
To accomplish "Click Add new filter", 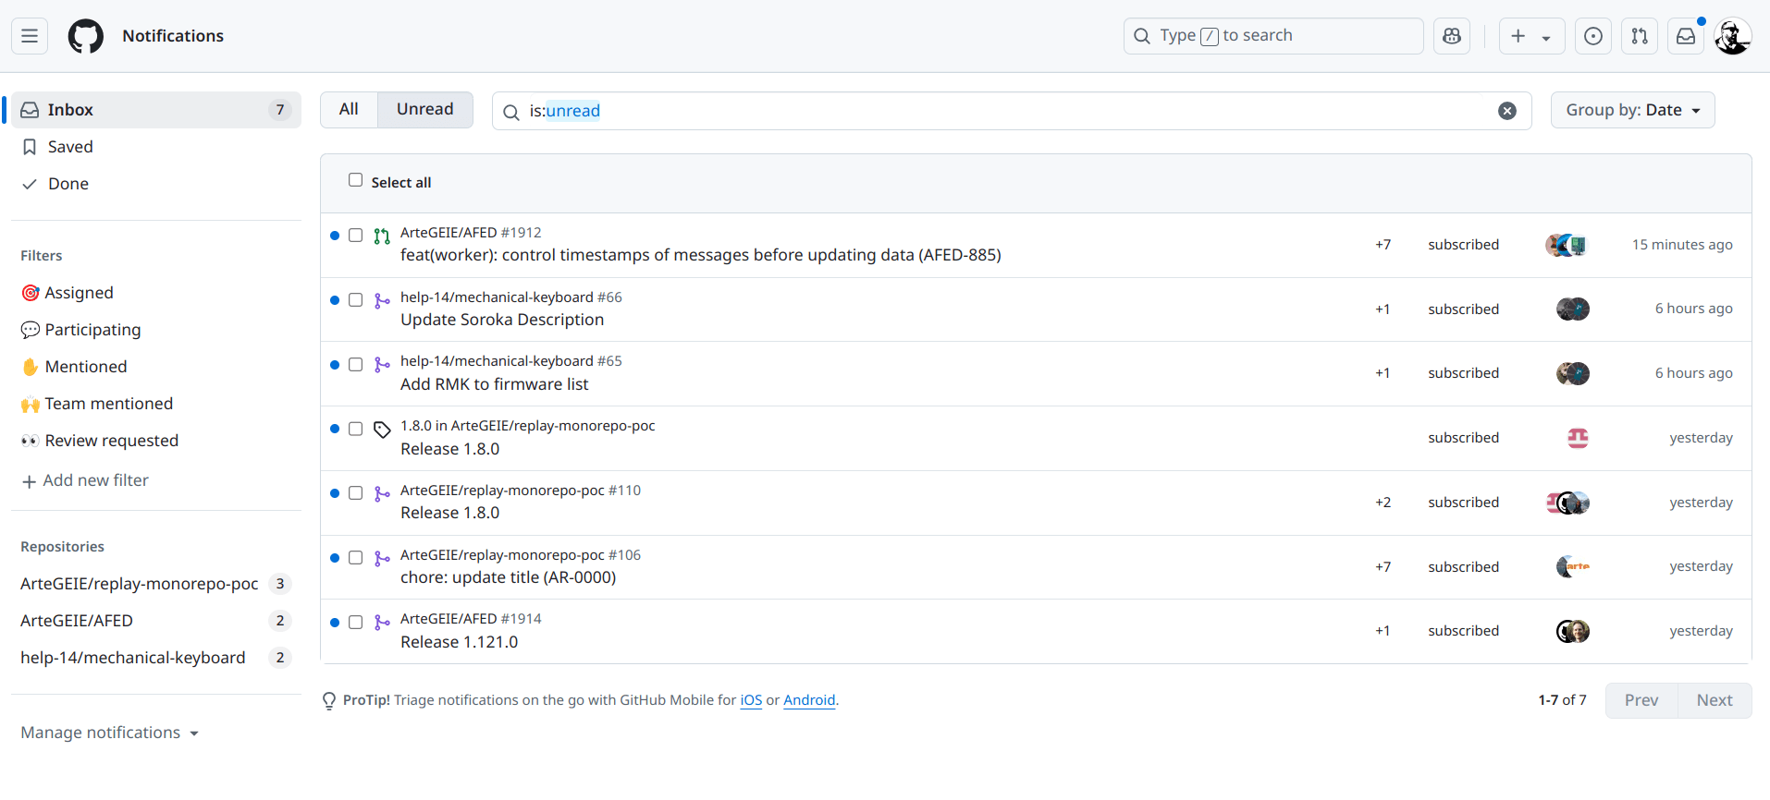I will click(85, 480).
